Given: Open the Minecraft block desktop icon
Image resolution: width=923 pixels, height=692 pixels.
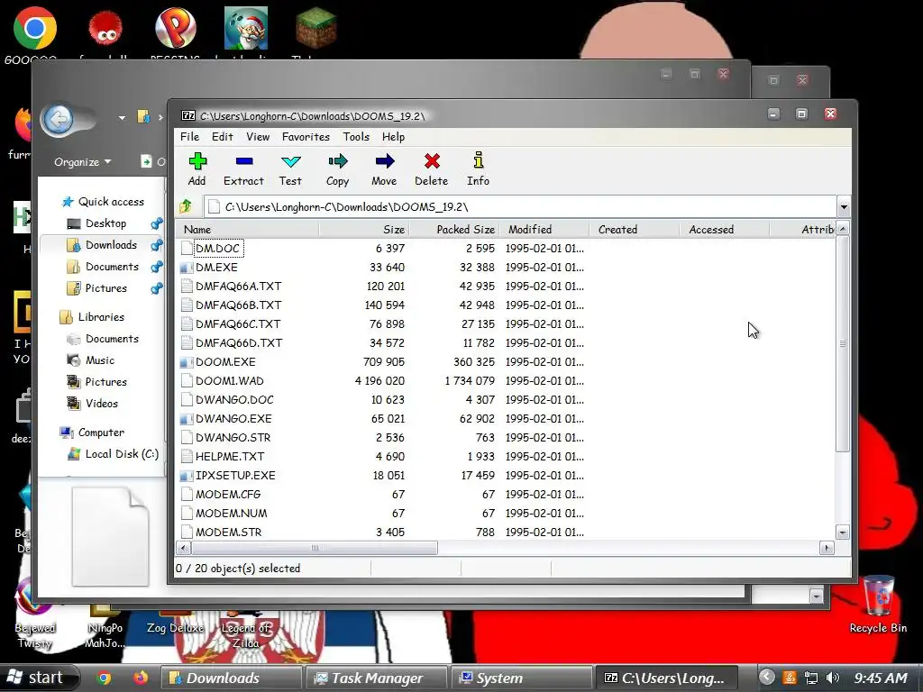Looking at the screenshot, I should coord(316,28).
